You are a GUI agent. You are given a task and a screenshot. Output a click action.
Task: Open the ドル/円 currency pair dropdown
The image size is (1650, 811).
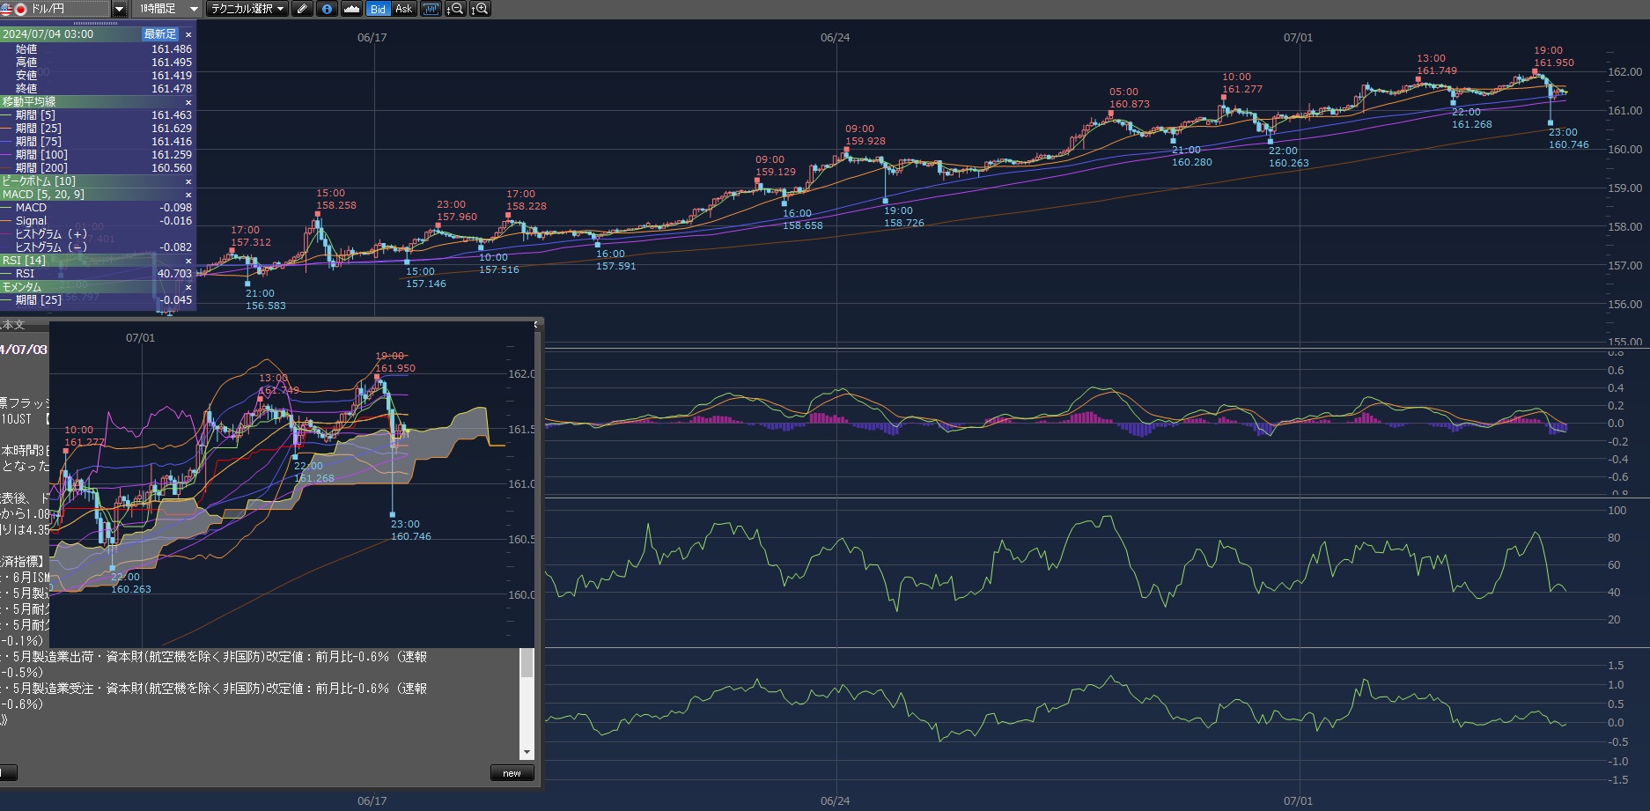[x=120, y=9]
